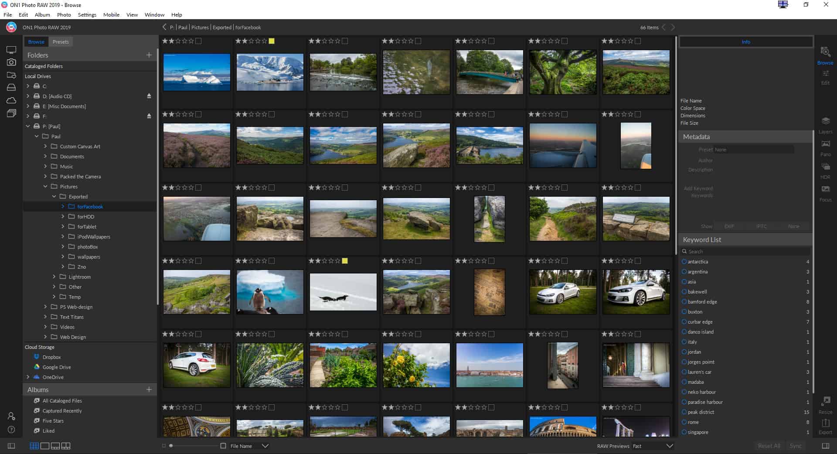Open the Focus stacking tool
Image resolution: width=837 pixels, height=454 pixels.
pyautogui.click(x=825, y=193)
